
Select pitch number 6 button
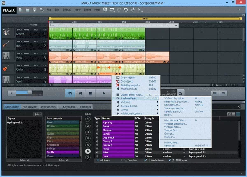tap(87, 151)
